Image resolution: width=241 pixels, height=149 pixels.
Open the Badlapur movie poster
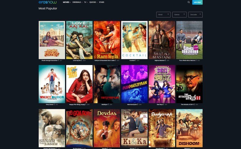coord(107,84)
